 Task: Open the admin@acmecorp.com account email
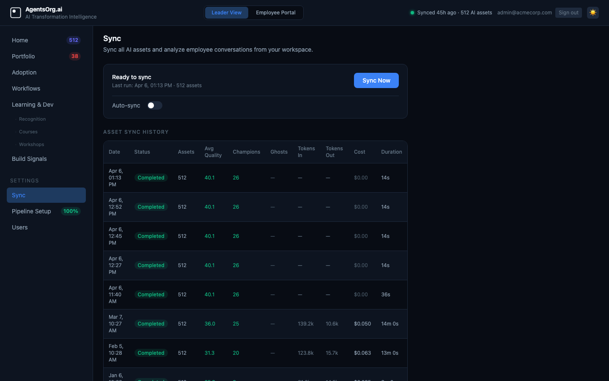pos(524,12)
